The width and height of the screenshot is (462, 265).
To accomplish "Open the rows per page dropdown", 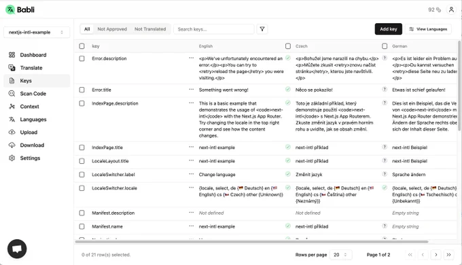I will [x=341, y=255].
